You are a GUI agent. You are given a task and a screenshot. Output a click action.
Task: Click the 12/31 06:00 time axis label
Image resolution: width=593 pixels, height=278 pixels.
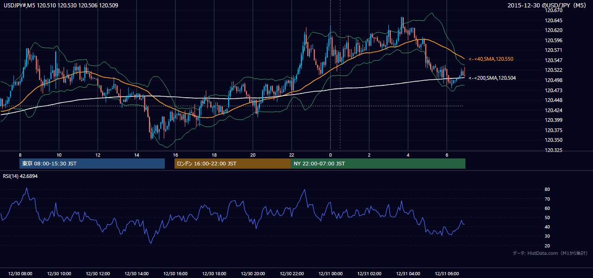click(446, 274)
